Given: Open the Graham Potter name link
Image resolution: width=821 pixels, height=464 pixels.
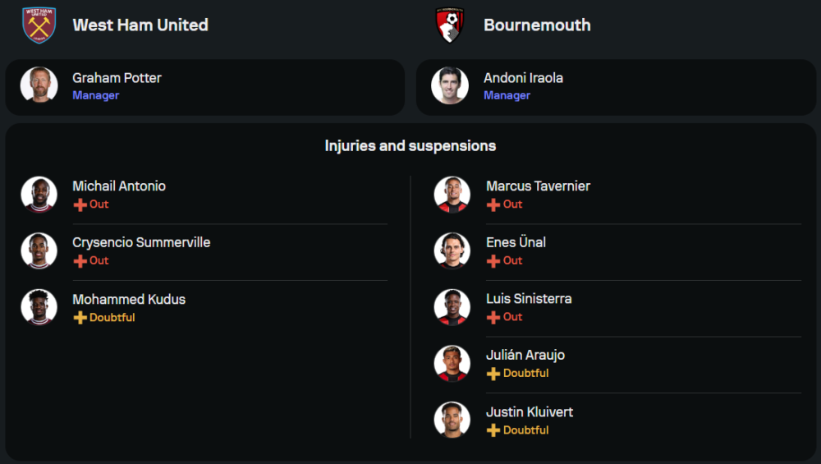Looking at the screenshot, I should click(117, 78).
